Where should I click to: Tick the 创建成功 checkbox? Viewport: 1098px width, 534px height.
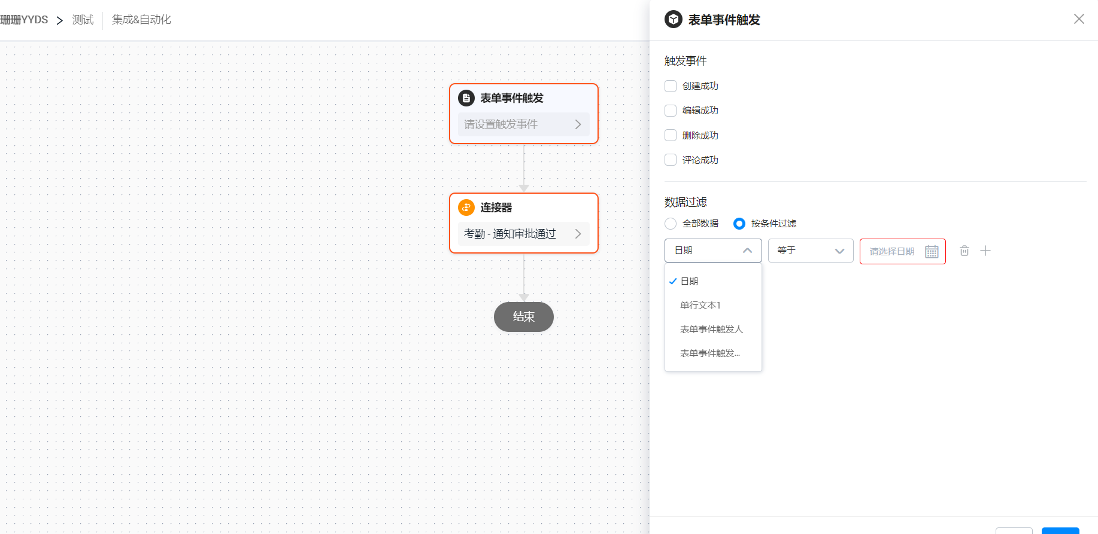coord(671,86)
